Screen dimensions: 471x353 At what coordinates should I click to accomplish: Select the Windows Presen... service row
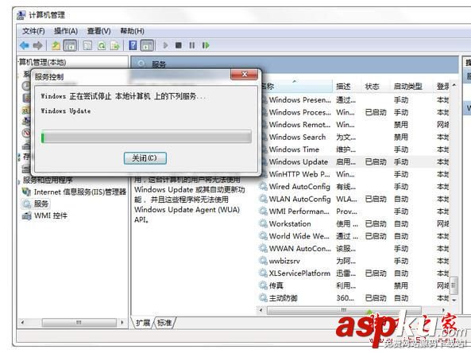click(355, 100)
